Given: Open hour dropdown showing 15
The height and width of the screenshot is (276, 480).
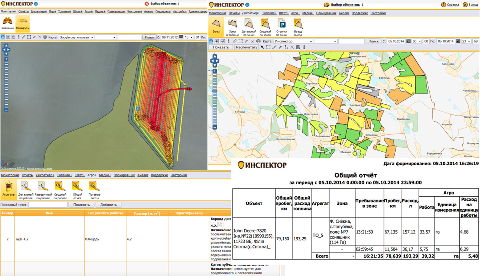Looking at the screenshot, I should [x=188, y=37].
